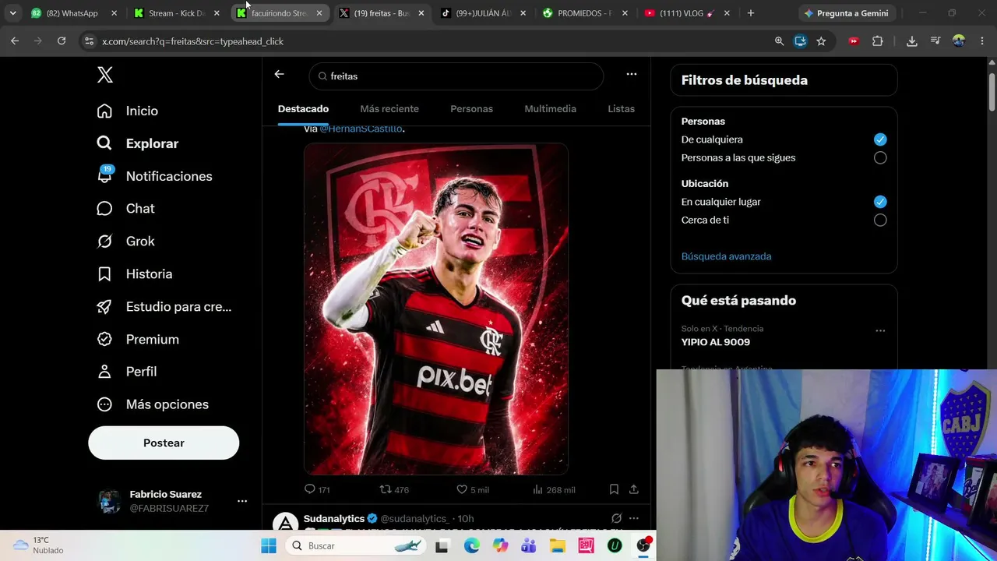Click the page vertical scrollbar
Screen dimensions: 997x561
[x=992, y=91]
